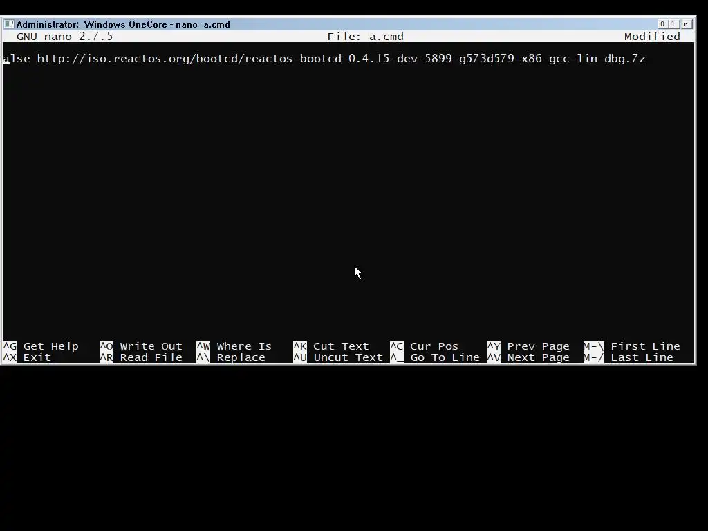Viewport: 708px width, 531px height.
Task: Click the 'M-/' Last Line shortcut key
Action: [594, 357]
